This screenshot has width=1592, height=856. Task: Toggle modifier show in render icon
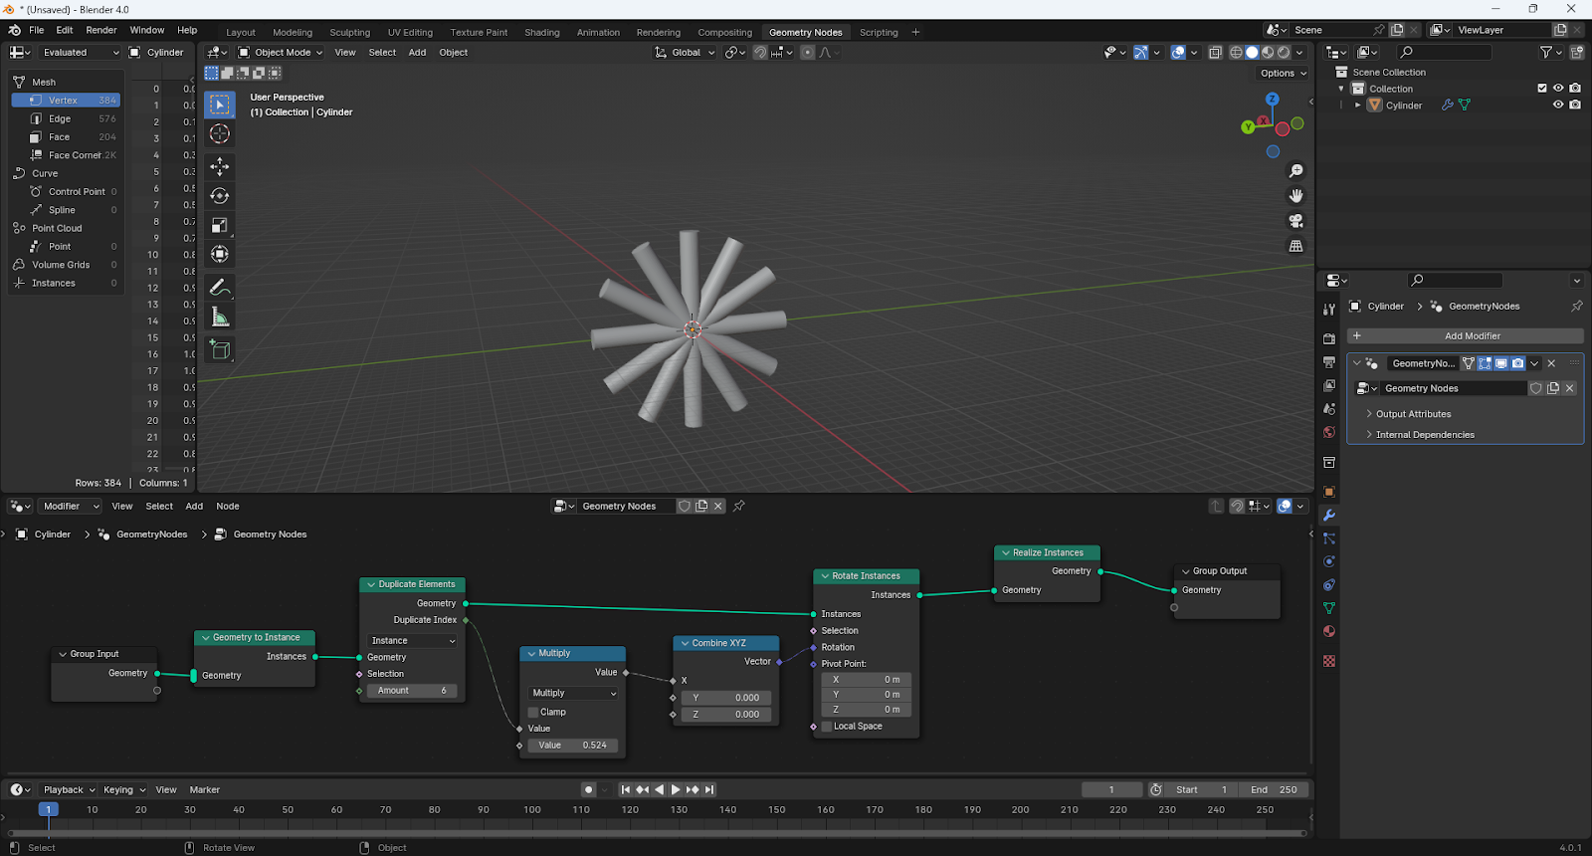pos(1517,363)
